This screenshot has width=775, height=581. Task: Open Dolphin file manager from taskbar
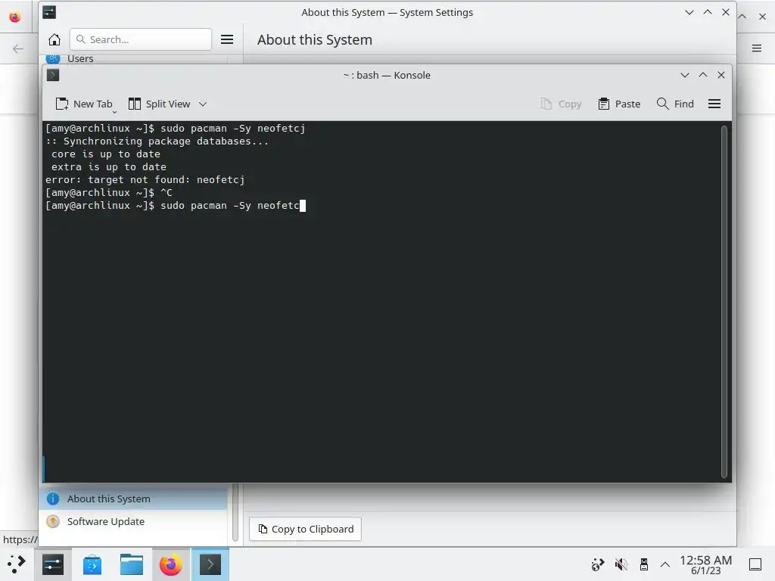click(x=132, y=564)
